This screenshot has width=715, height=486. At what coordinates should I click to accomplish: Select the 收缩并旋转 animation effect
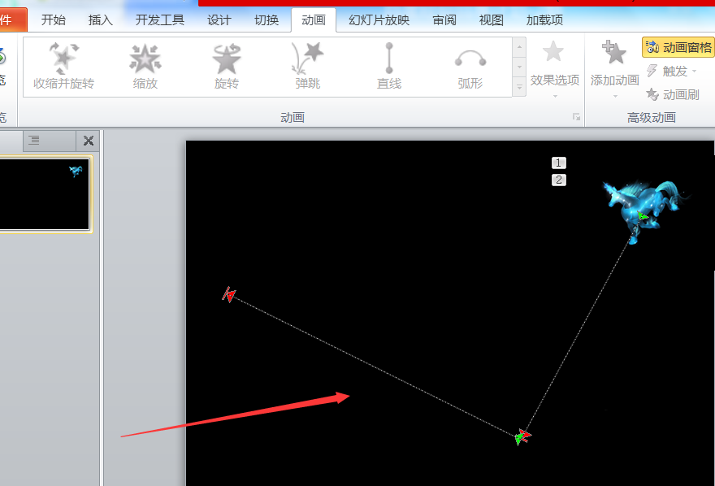tap(63, 66)
